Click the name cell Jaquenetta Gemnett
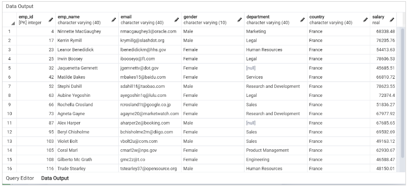 click(x=87, y=68)
